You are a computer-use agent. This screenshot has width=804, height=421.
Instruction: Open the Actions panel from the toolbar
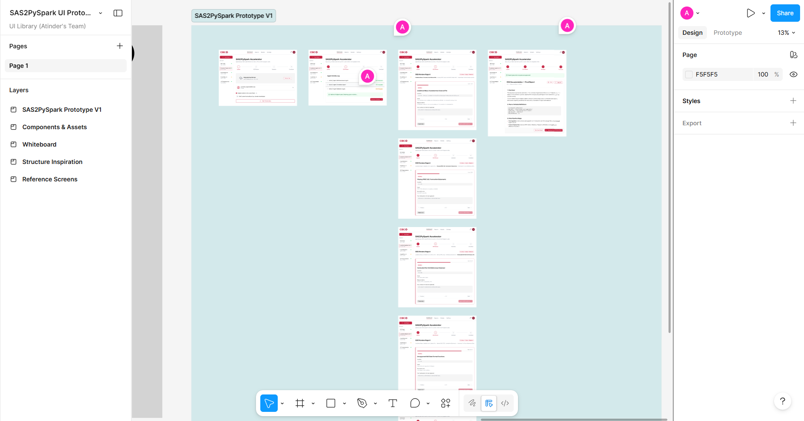tap(445, 403)
